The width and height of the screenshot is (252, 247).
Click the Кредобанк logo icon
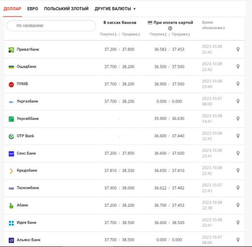[11, 171]
